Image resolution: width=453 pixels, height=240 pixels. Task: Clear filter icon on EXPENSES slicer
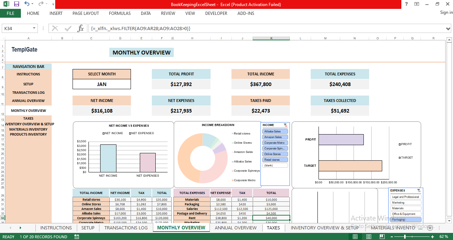point(419,190)
